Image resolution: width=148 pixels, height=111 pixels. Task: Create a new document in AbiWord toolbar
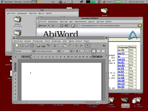tap(17, 45)
